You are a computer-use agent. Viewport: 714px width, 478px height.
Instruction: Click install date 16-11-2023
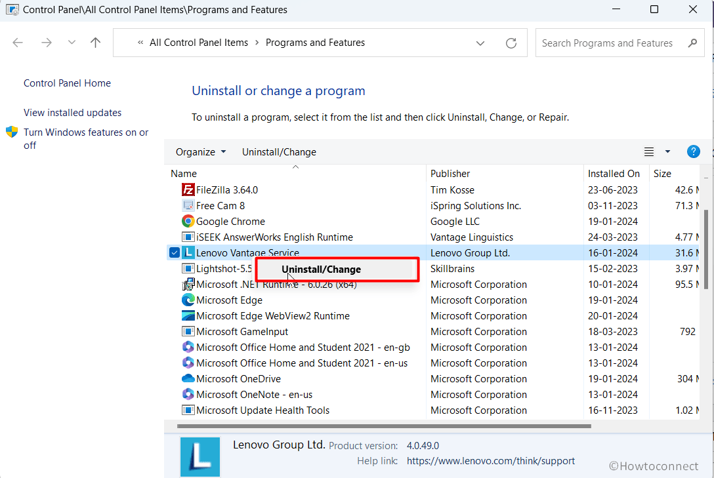[x=612, y=410]
